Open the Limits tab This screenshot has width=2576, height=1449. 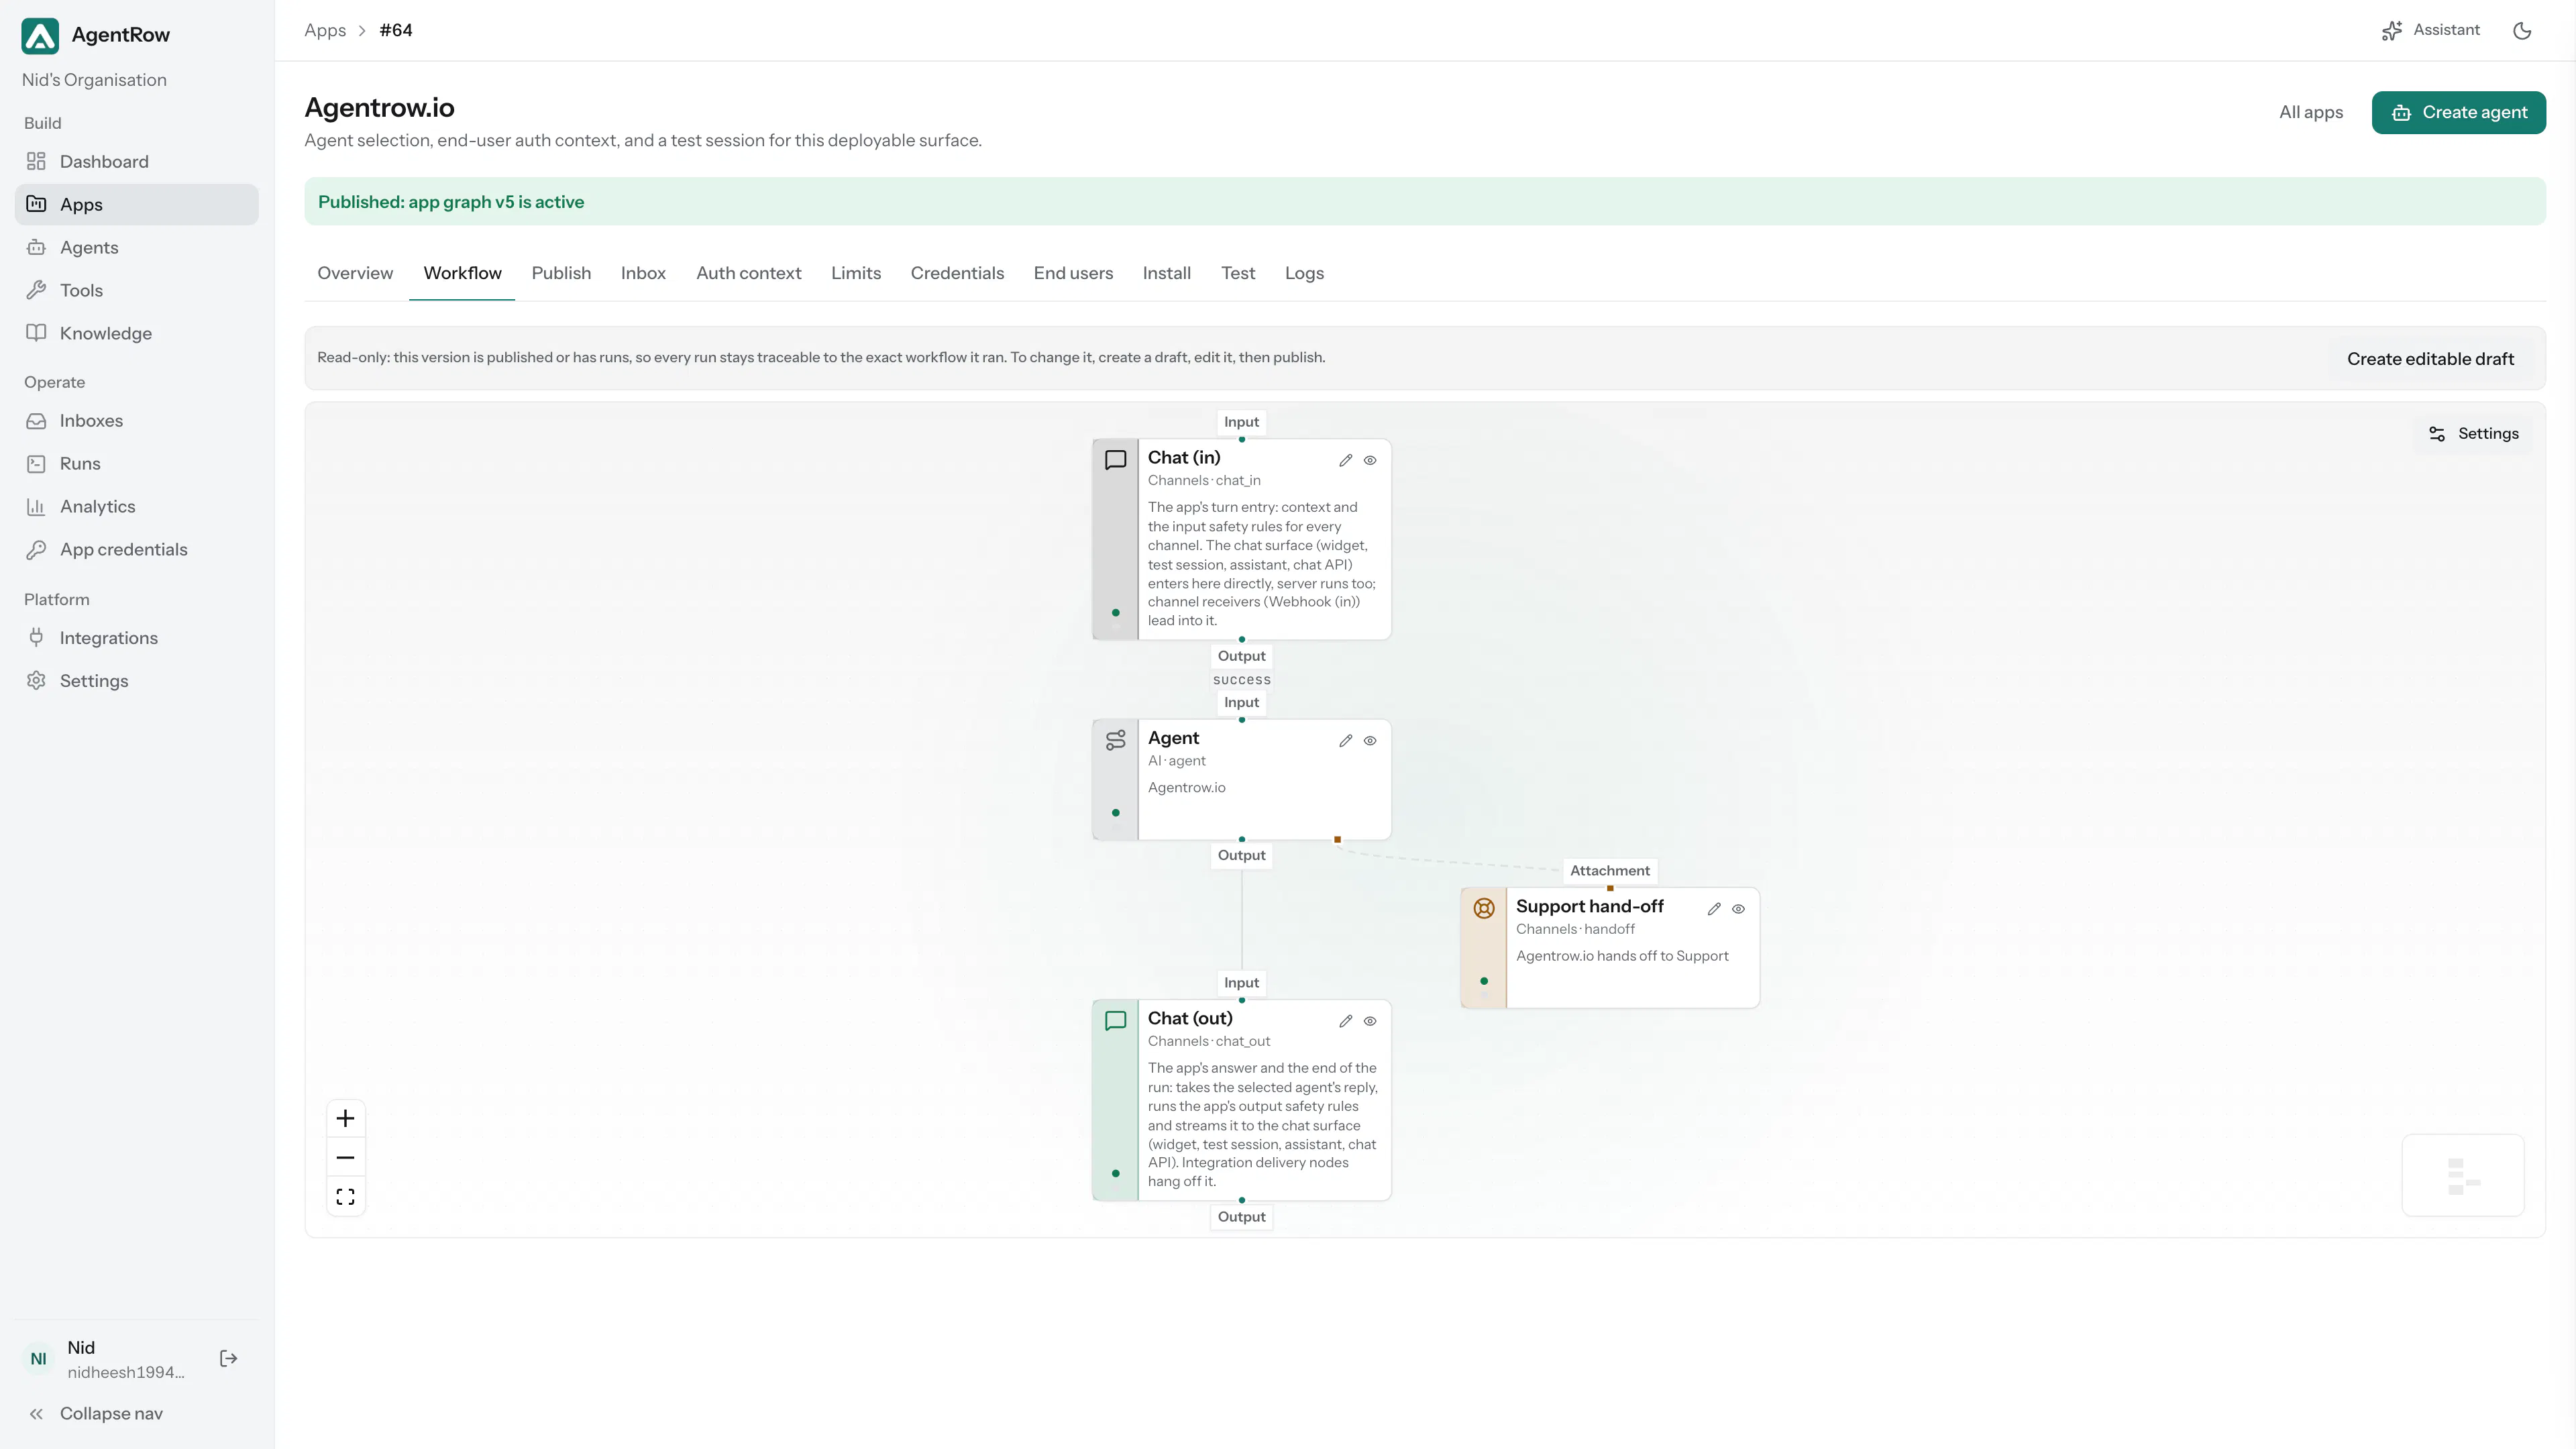[x=856, y=274]
